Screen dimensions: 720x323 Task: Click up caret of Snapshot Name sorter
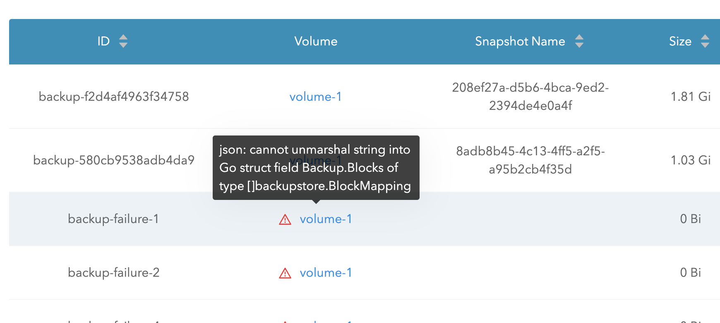click(580, 38)
